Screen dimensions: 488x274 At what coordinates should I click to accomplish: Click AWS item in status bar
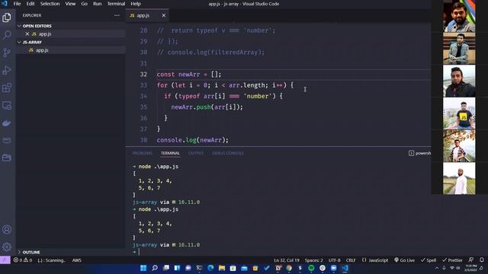[76, 260]
